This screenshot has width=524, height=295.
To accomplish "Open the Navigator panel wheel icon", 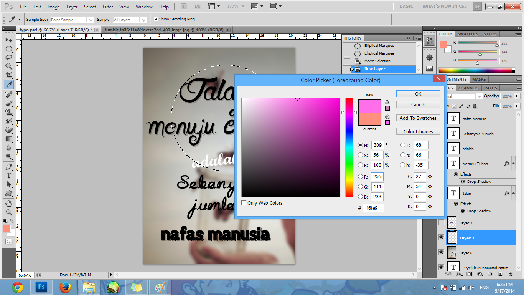I will coord(429,57).
